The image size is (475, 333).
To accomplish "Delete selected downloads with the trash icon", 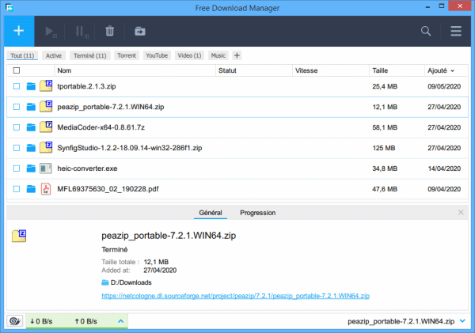I will tap(110, 31).
